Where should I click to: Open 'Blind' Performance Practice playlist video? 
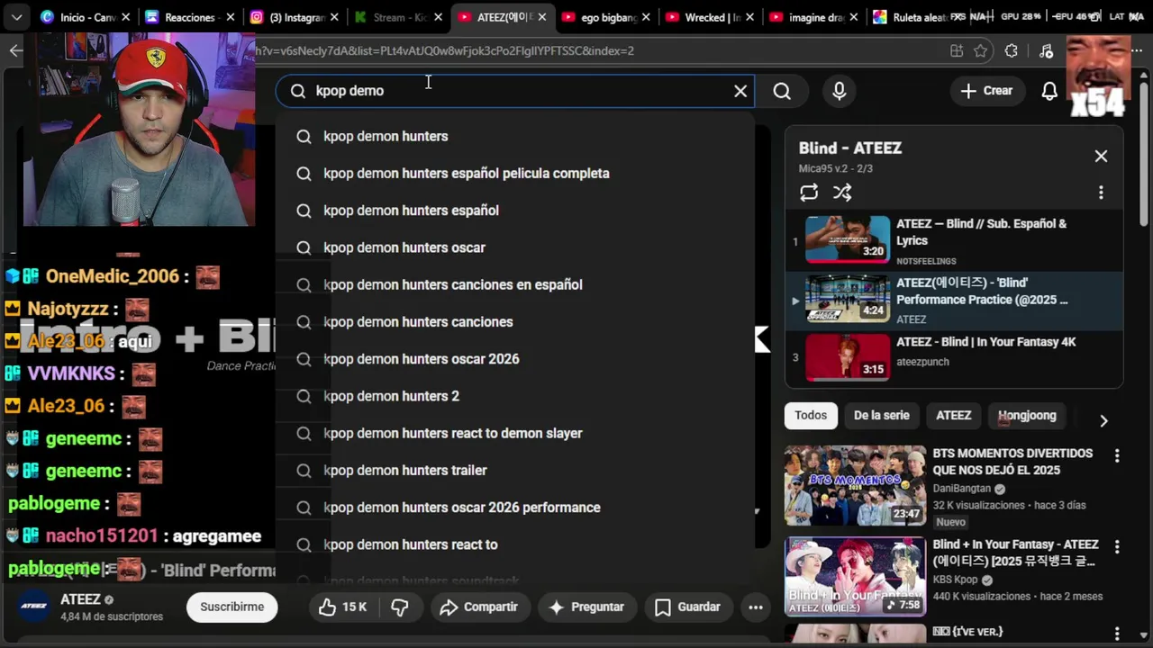[x=954, y=300]
